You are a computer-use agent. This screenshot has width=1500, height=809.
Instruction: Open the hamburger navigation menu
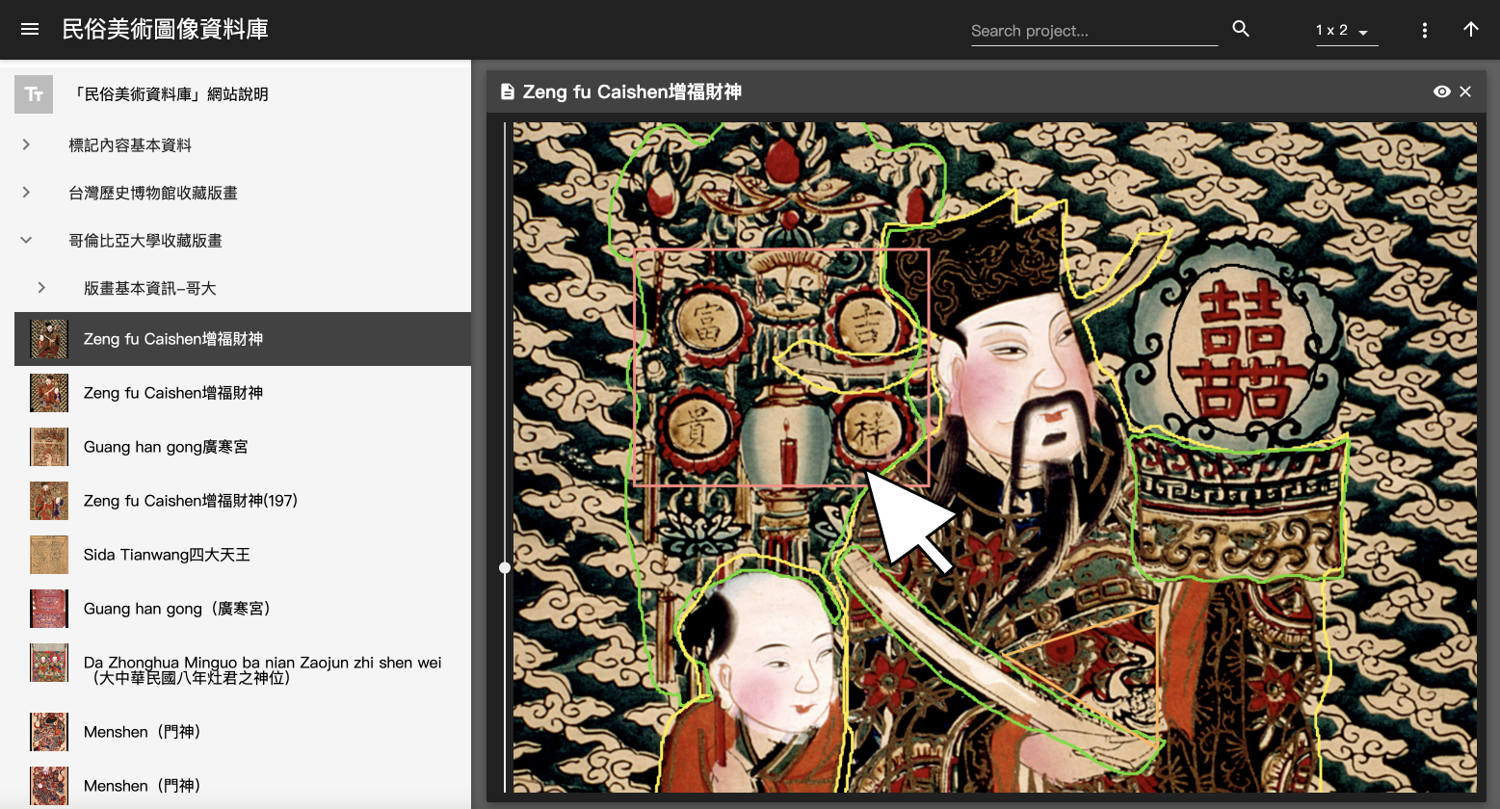click(x=30, y=29)
